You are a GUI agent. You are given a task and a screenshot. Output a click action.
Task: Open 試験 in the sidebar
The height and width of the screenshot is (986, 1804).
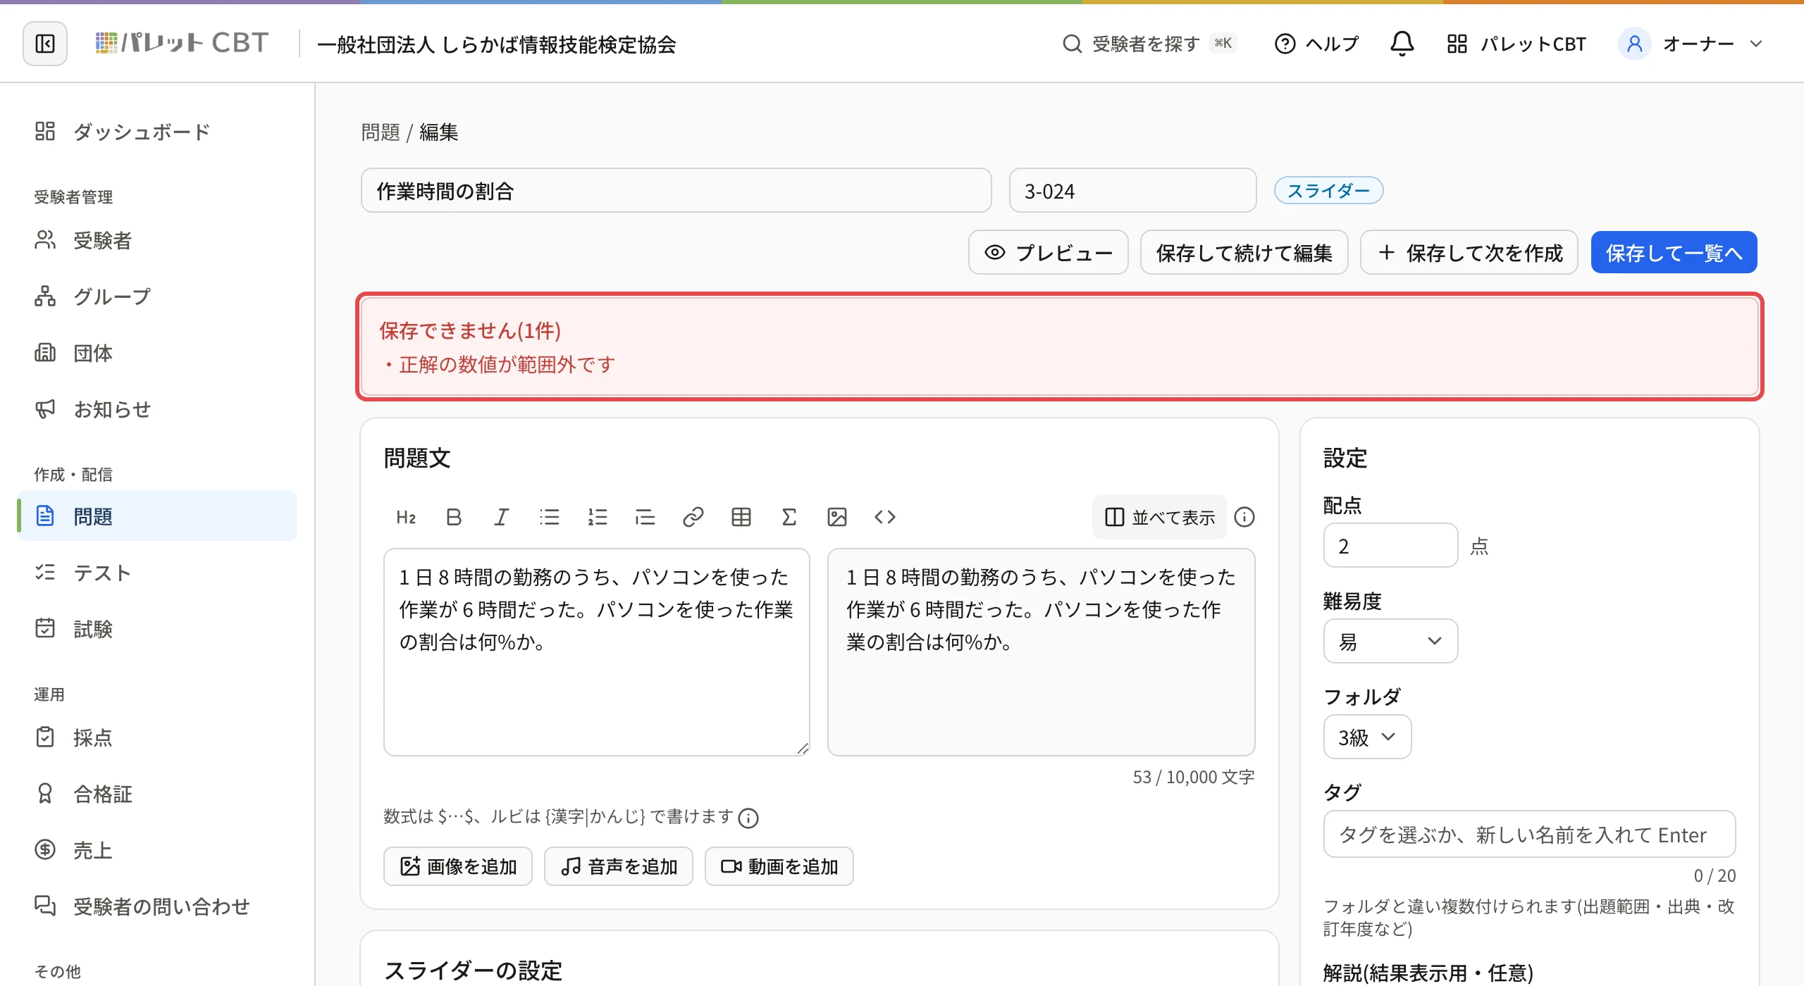(x=157, y=629)
